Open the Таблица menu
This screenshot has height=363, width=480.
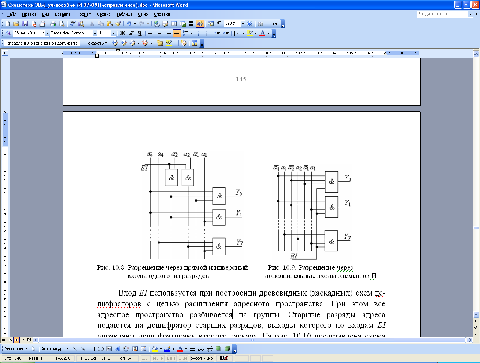tap(124, 14)
